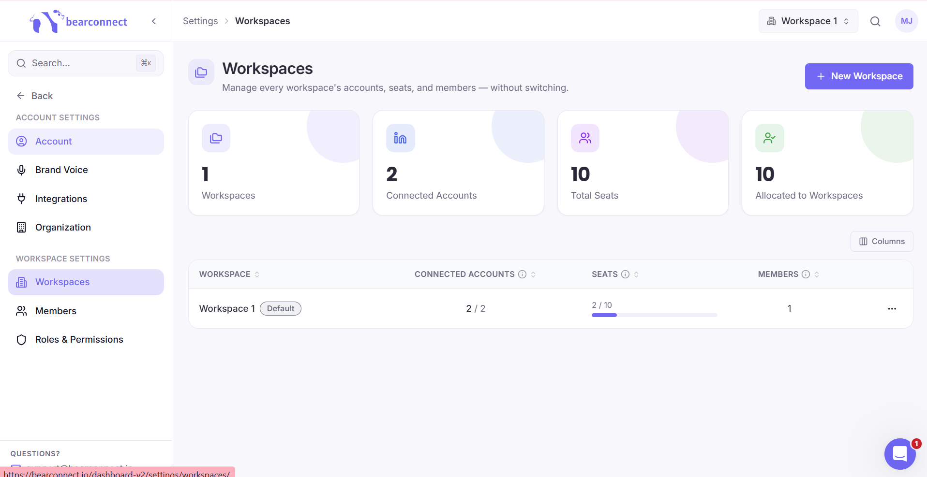Click the Roles & Permissions shield icon
This screenshot has width=927, height=477.
pyautogui.click(x=21, y=339)
